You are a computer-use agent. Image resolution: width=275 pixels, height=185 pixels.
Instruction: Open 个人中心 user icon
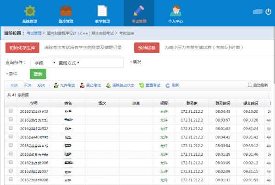[175, 11]
